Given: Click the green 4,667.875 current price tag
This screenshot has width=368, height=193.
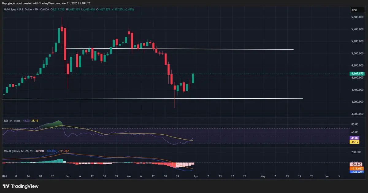Looking at the screenshot, I should pyautogui.click(x=357, y=74).
